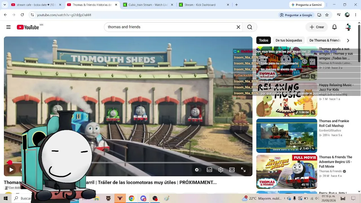Open Google Chrome from the taskbar
The image size is (361, 203).
pos(131,198)
